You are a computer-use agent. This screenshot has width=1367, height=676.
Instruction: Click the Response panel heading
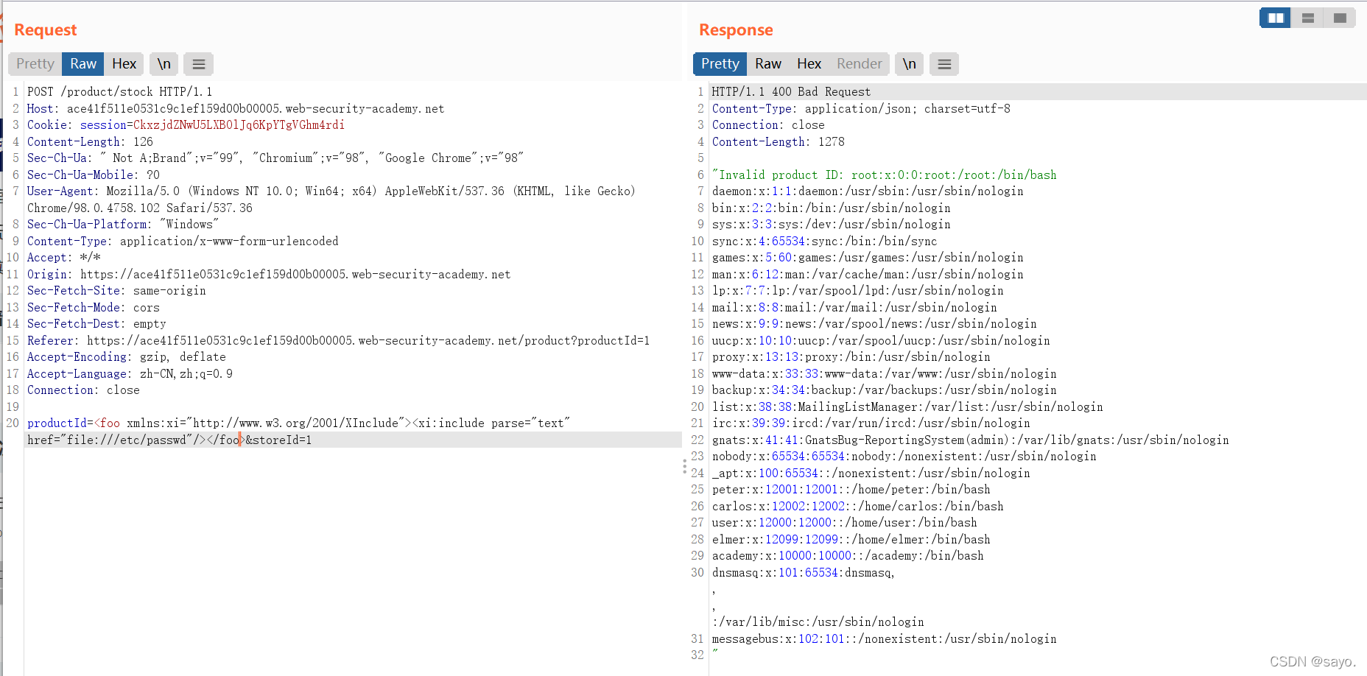736,30
